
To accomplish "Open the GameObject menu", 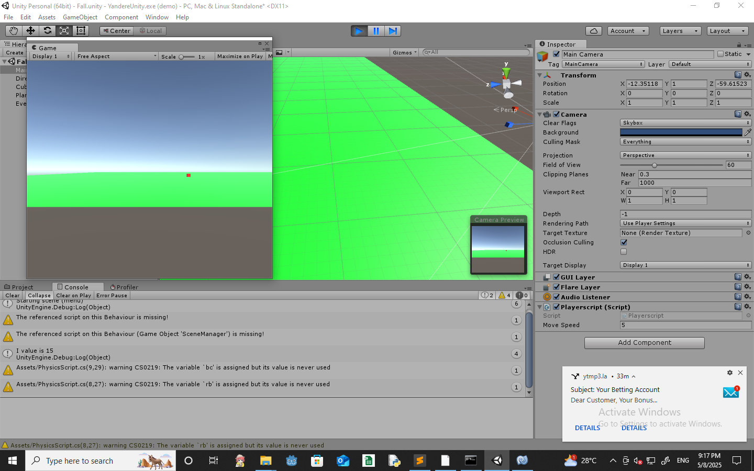I will [x=80, y=17].
